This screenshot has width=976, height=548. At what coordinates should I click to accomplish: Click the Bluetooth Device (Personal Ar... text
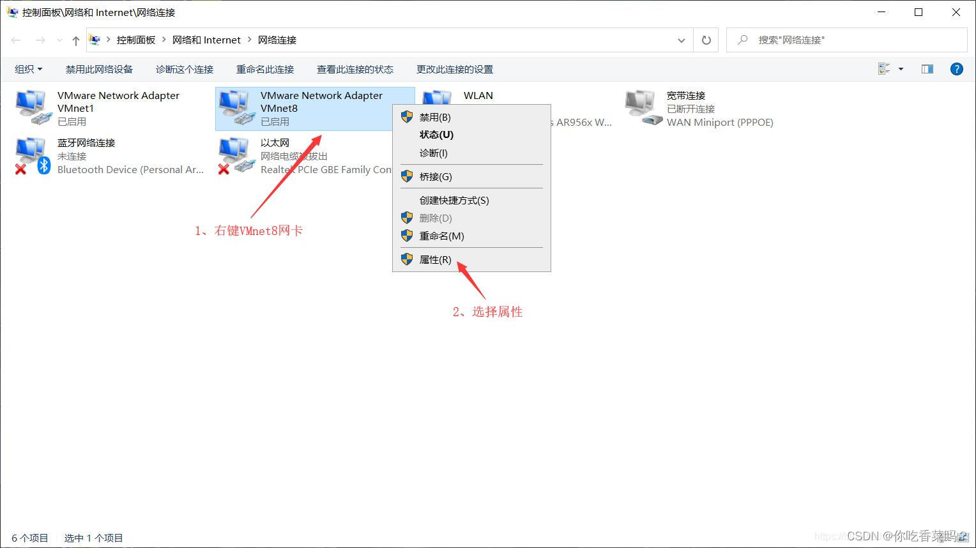point(130,169)
